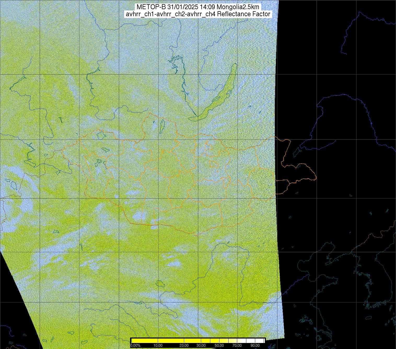Click the 30.00 colorbar label
Image resolution: width=396 pixels, height=349 pixels.
(x=201, y=345)
